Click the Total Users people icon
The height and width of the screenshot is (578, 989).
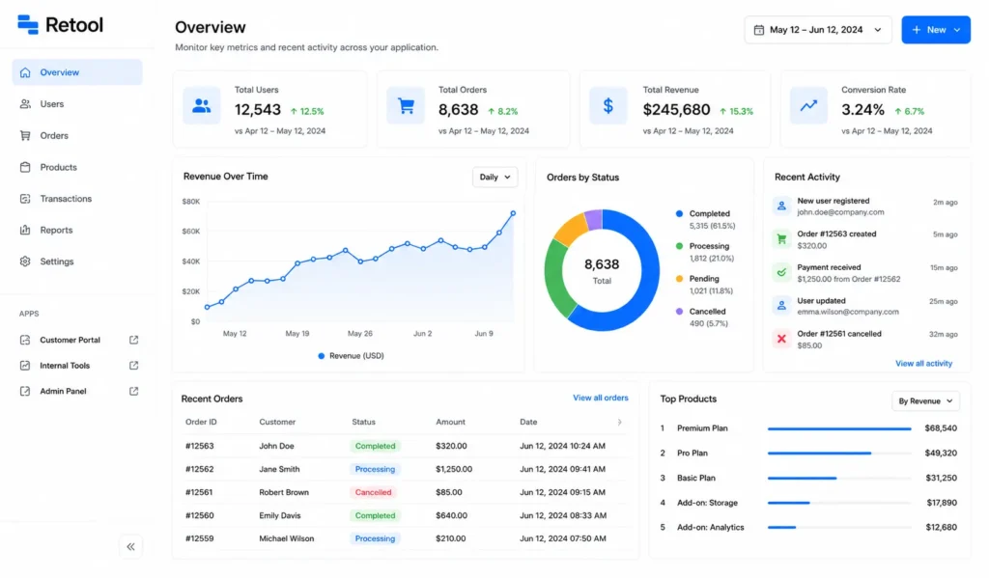[x=202, y=106]
